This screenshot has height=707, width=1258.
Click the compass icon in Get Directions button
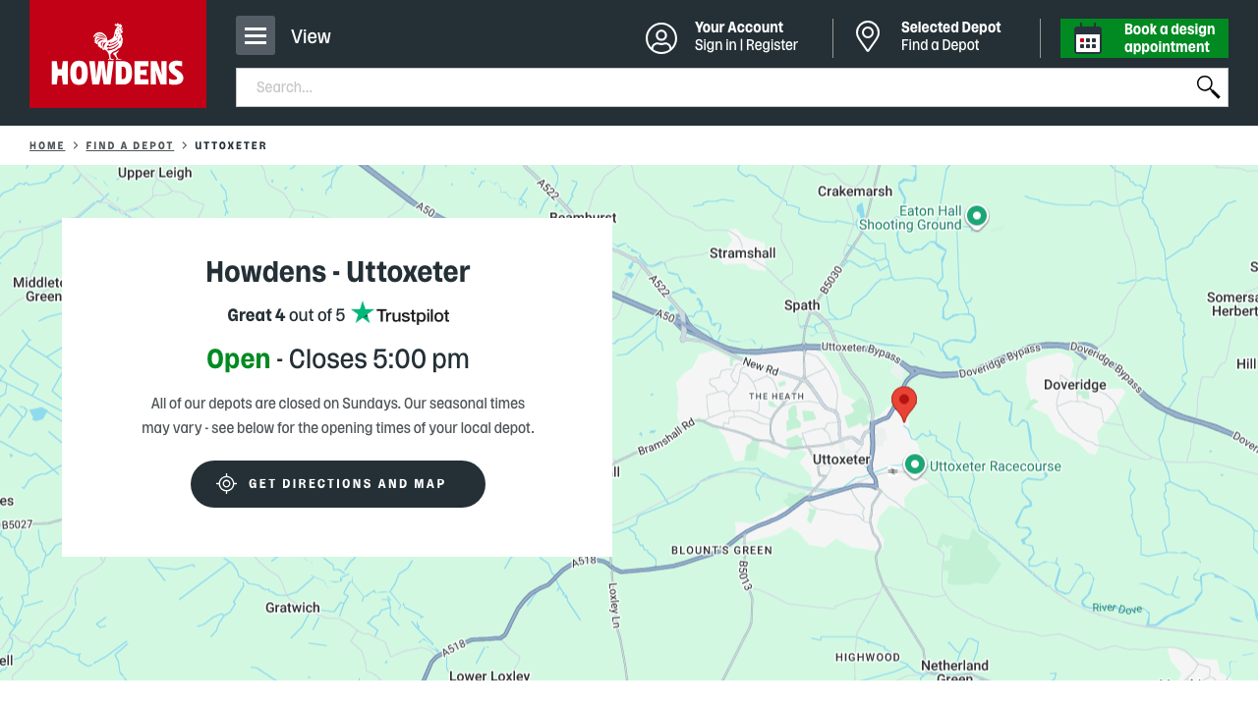pyautogui.click(x=226, y=483)
